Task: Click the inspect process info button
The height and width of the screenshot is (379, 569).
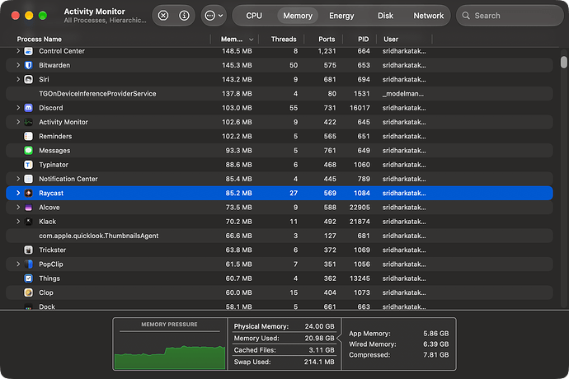Action: click(x=185, y=16)
